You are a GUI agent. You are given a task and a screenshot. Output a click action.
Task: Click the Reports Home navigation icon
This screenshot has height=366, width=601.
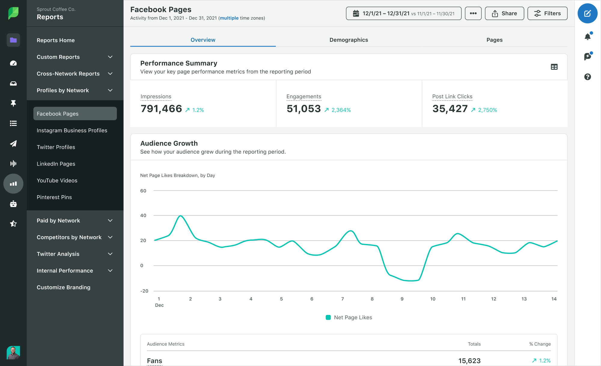tap(13, 40)
